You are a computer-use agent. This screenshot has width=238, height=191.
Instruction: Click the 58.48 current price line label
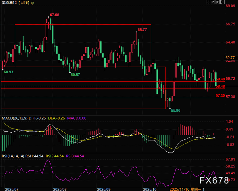tap(220, 86)
